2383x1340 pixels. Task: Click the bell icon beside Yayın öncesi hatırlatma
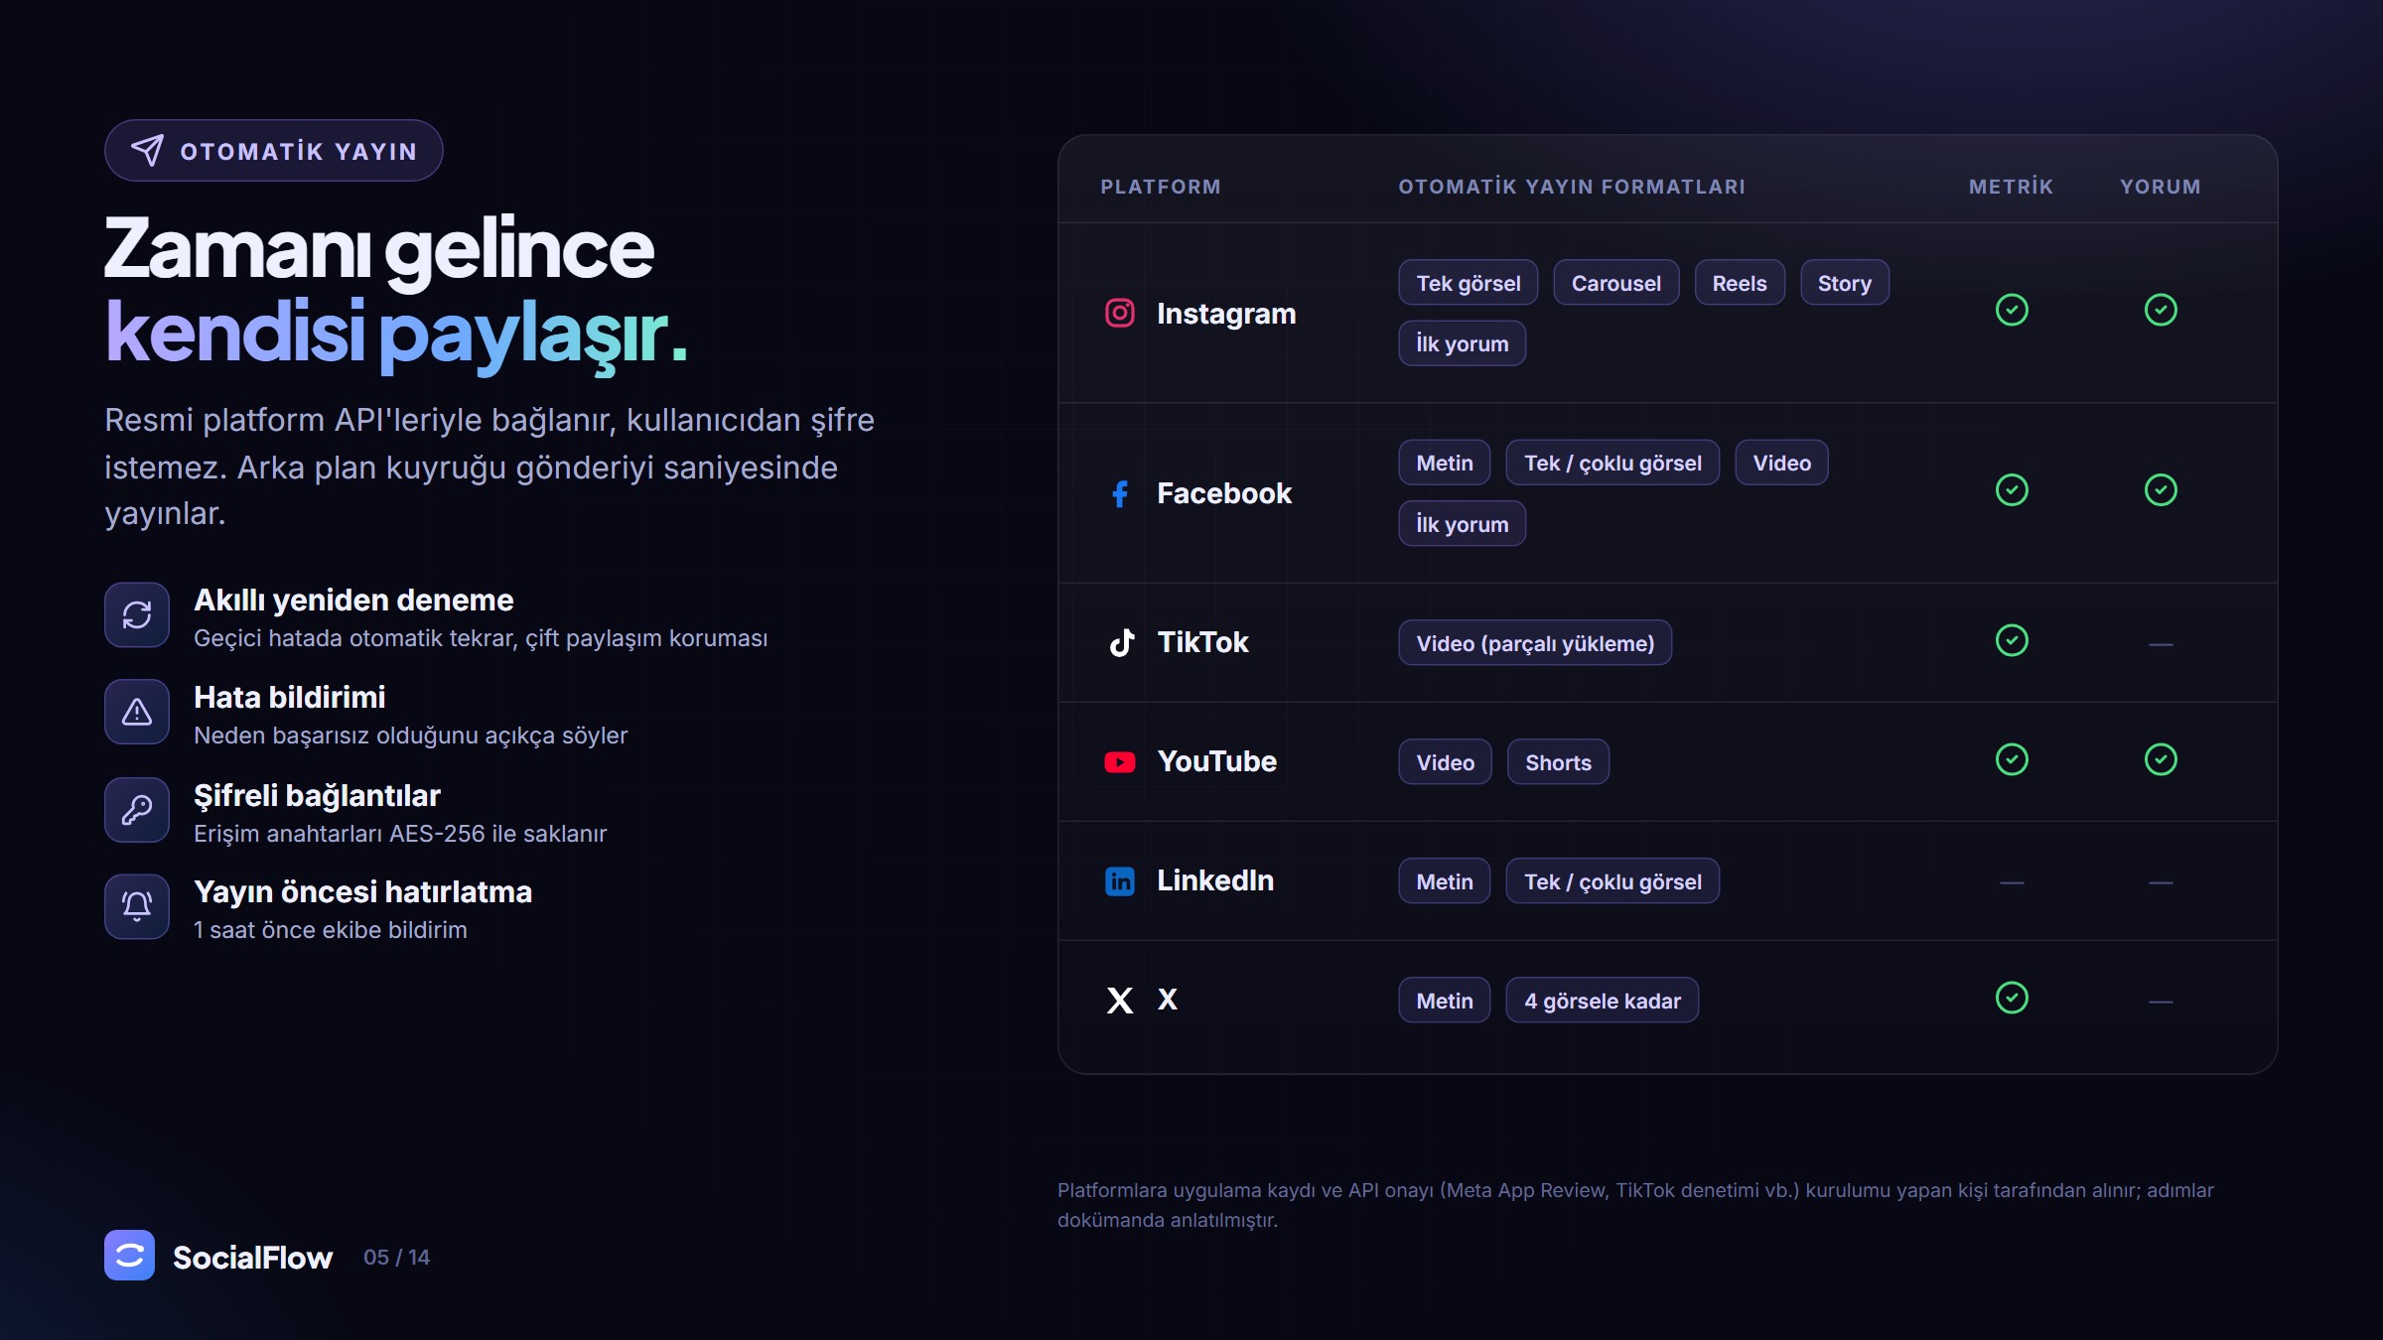[x=137, y=906]
